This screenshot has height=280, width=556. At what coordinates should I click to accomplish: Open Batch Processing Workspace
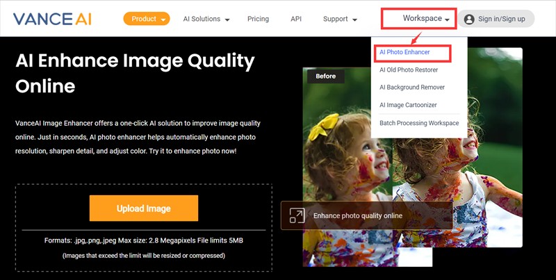pos(419,123)
